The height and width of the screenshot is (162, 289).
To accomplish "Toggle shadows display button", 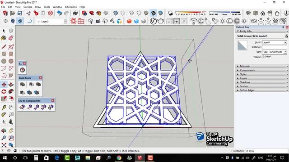I will 170,13.
